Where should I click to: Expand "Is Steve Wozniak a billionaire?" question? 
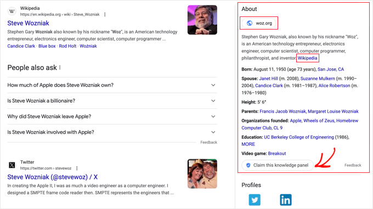pyautogui.click(x=112, y=101)
